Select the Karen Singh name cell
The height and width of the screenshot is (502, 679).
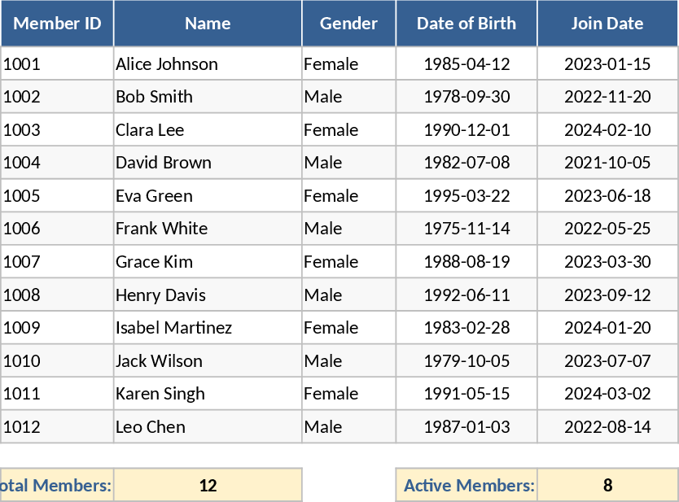tap(208, 394)
